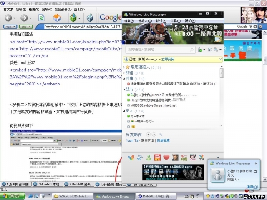This screenshot has width=267, height=200.
Task: Dismiss the new Messenger version notice
Action: click(221, 59)
